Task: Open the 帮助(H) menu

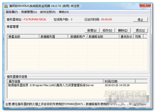Action: [64, 12]
